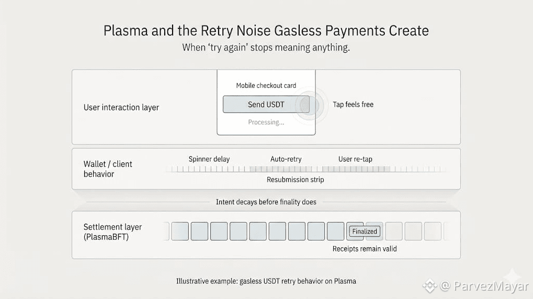This screenshot has height=299, width=533.
Task: Click the Spinner delay label
Action: coord(209,159)
